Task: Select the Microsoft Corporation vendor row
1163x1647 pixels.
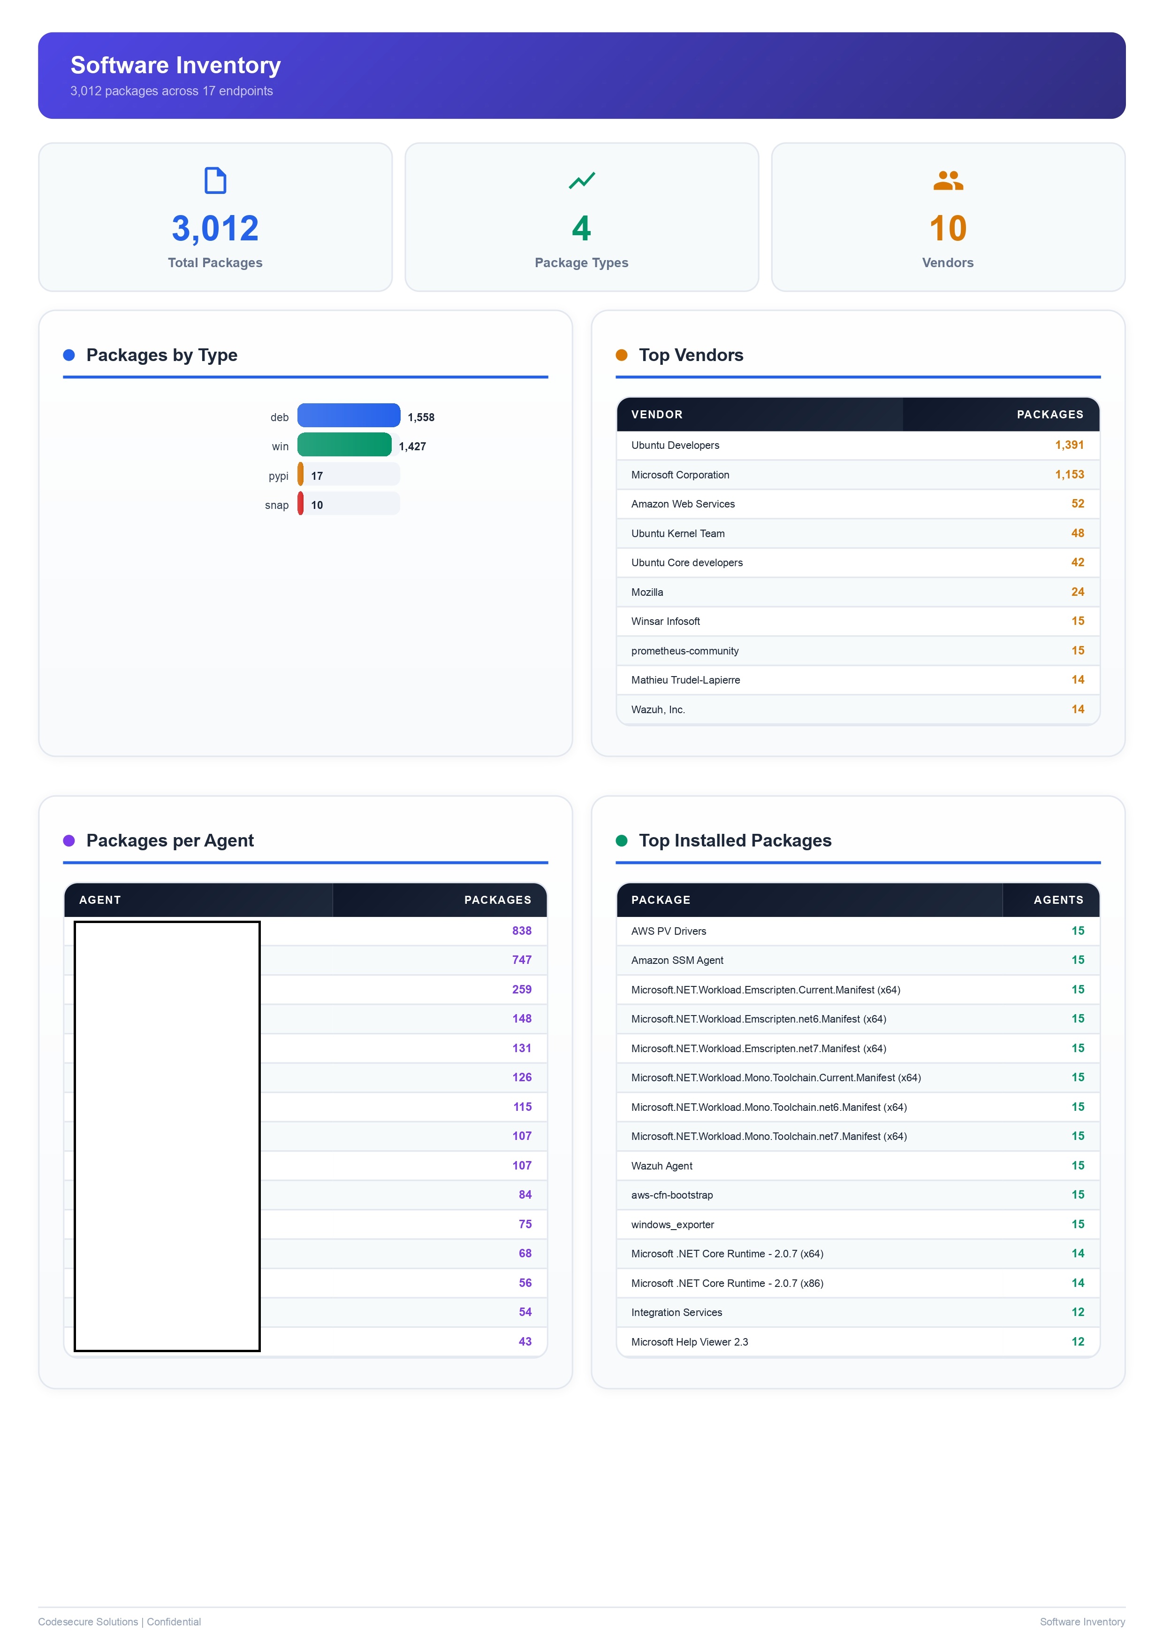Action: click(x=858, y=475)
